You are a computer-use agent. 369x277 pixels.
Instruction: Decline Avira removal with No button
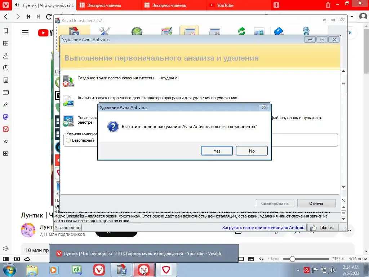pos(252,151)
